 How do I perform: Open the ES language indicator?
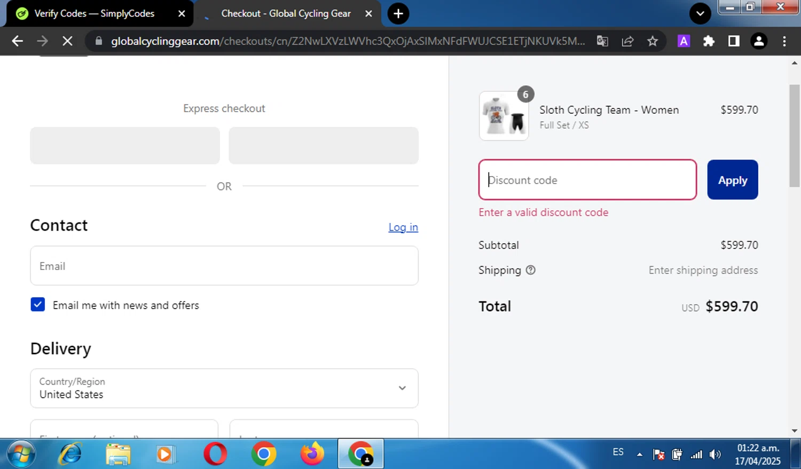(x=618, y=452)
